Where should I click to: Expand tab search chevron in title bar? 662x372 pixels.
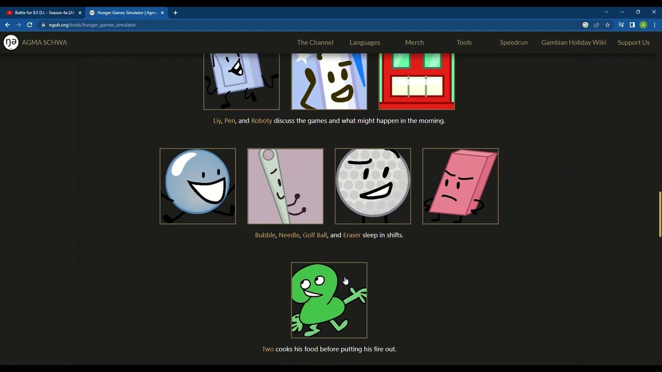[607, 12]
